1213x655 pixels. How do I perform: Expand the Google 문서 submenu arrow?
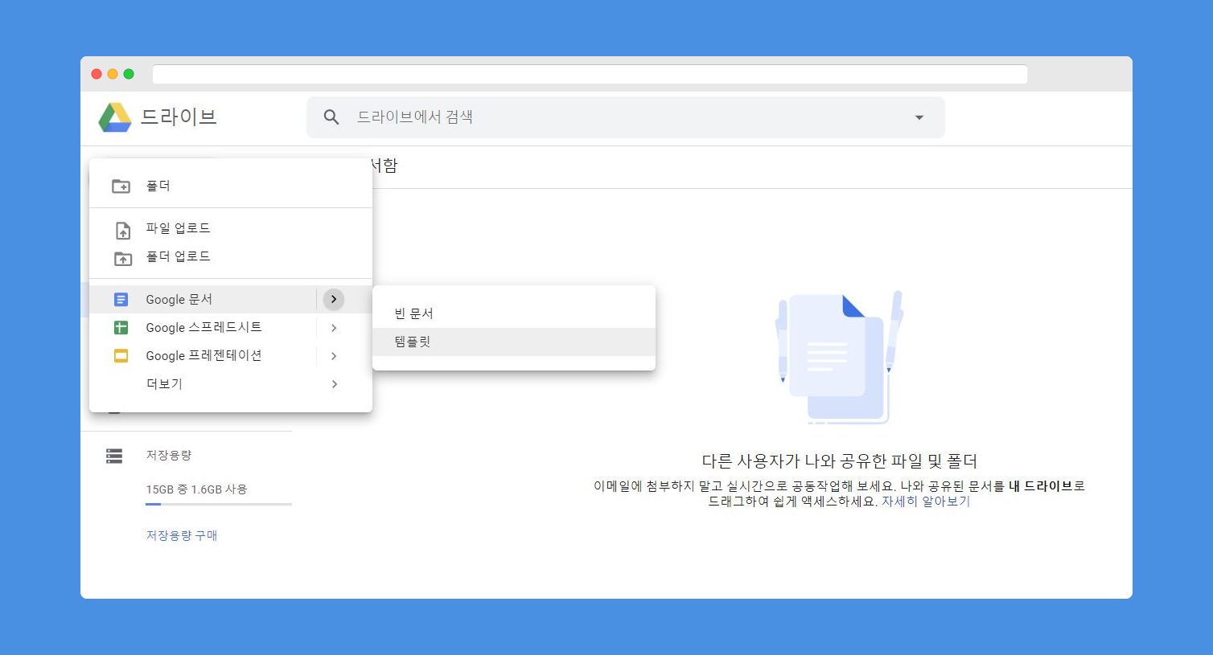click(x=334, y=299)
